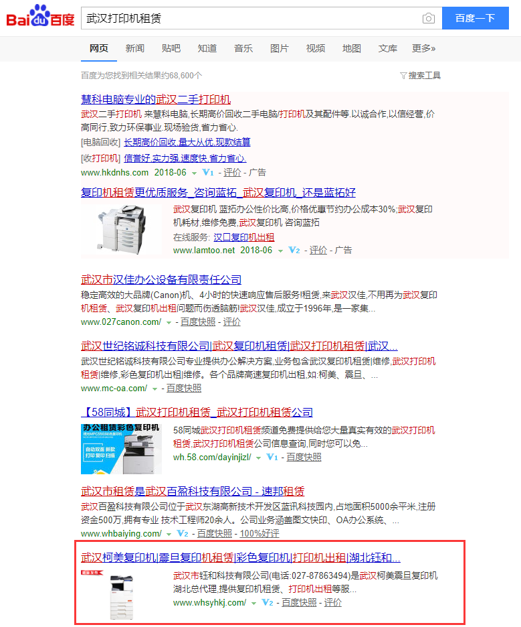
Task: Click URL www.hkdnhs.com
Action: click(x=114, y=172)
